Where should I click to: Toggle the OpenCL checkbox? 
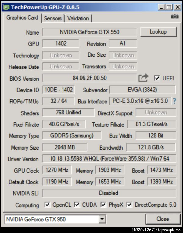[47, 205]
